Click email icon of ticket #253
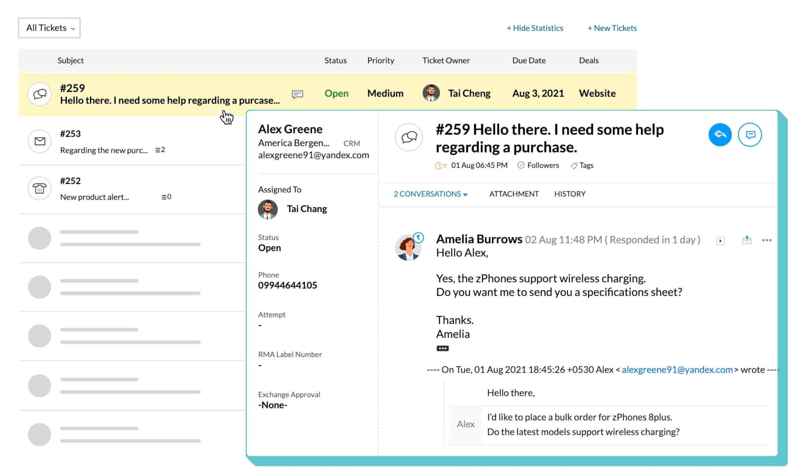Viewport: 808px width, 476px height. (x=39, y=141)
